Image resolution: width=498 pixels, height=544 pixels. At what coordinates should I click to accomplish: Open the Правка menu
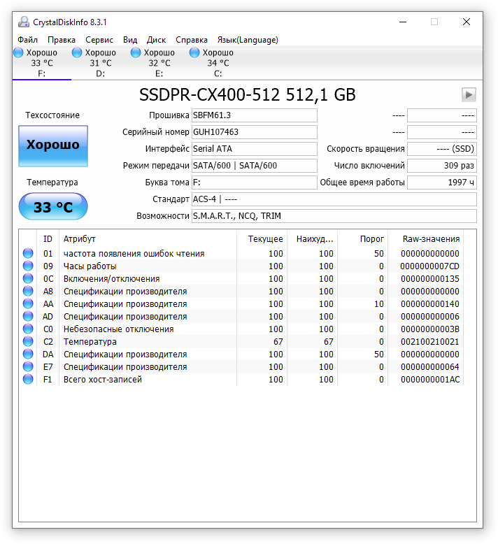click(x=62, y=40)
